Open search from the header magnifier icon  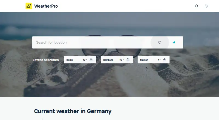pos(196,6)
